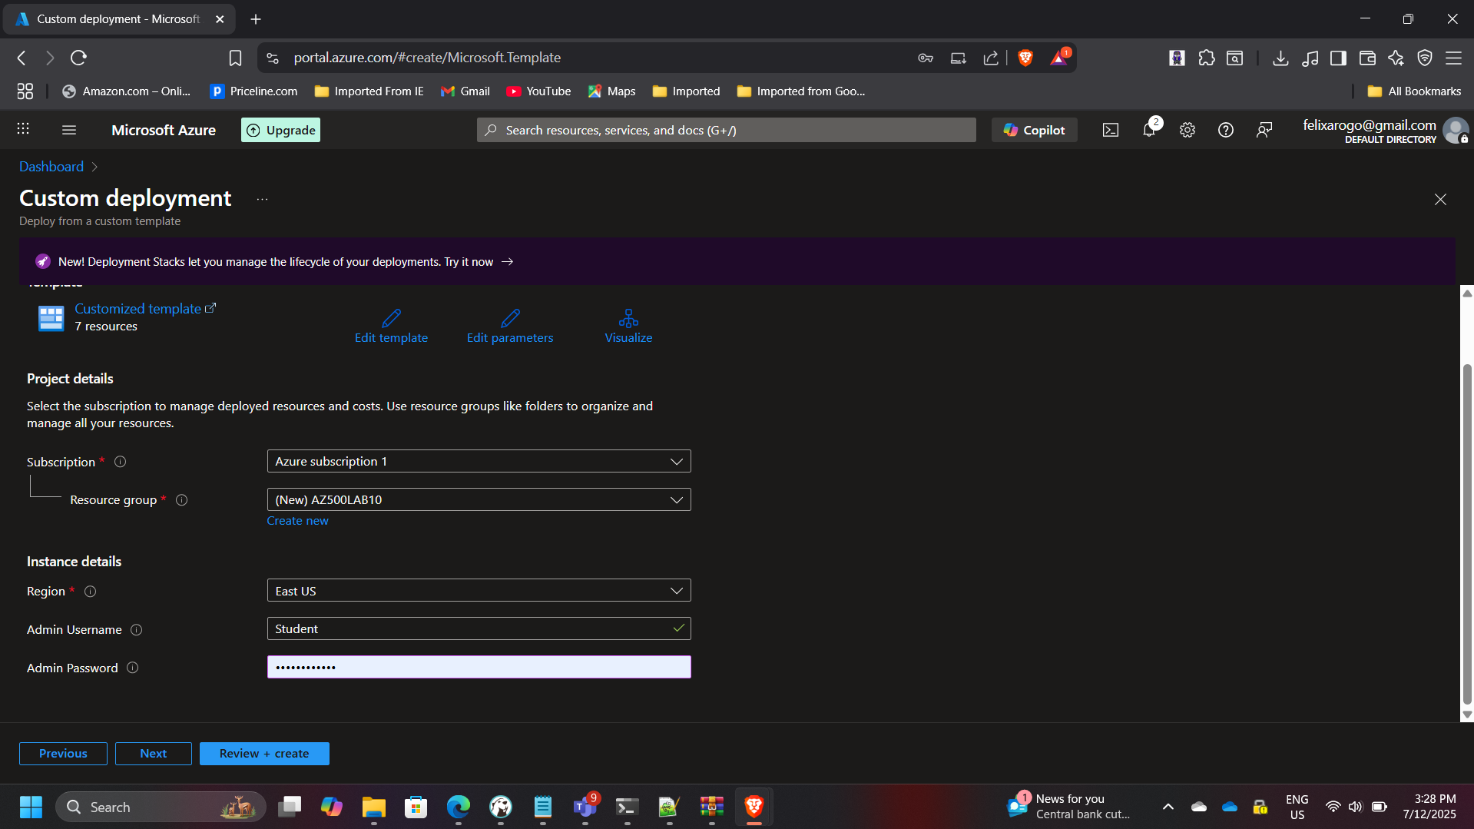Open the Customized template link
1474x829 pixels.
[x=138, y=309]
